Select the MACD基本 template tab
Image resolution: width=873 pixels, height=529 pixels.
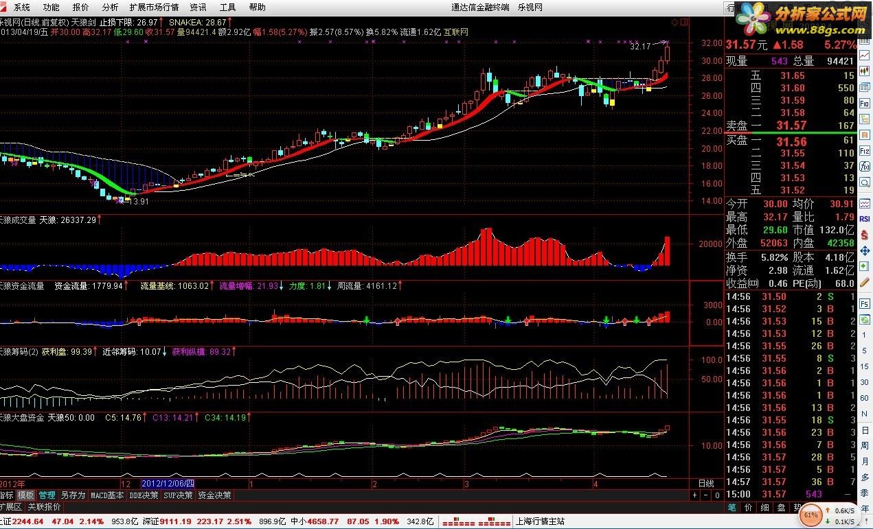coord(107,495)
